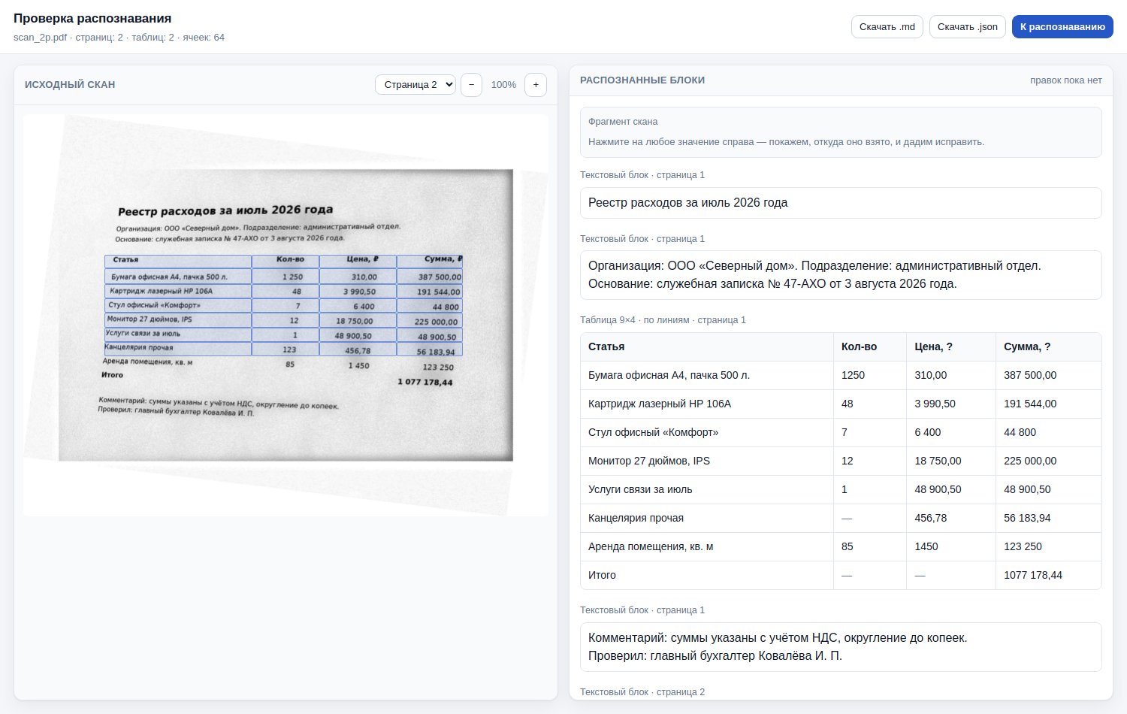Select dash cell in Канцелярия прочая row

pyautogui.click(x=869, y=518)
